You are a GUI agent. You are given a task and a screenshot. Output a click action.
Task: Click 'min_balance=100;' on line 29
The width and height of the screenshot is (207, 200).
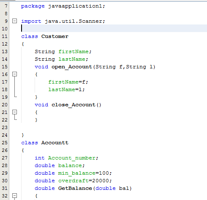(x=85, y=173)
